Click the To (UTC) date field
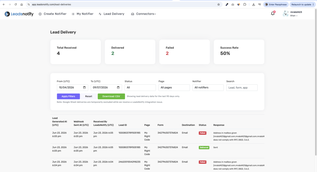Screen dimensions: 317x172 coord(106,88)
